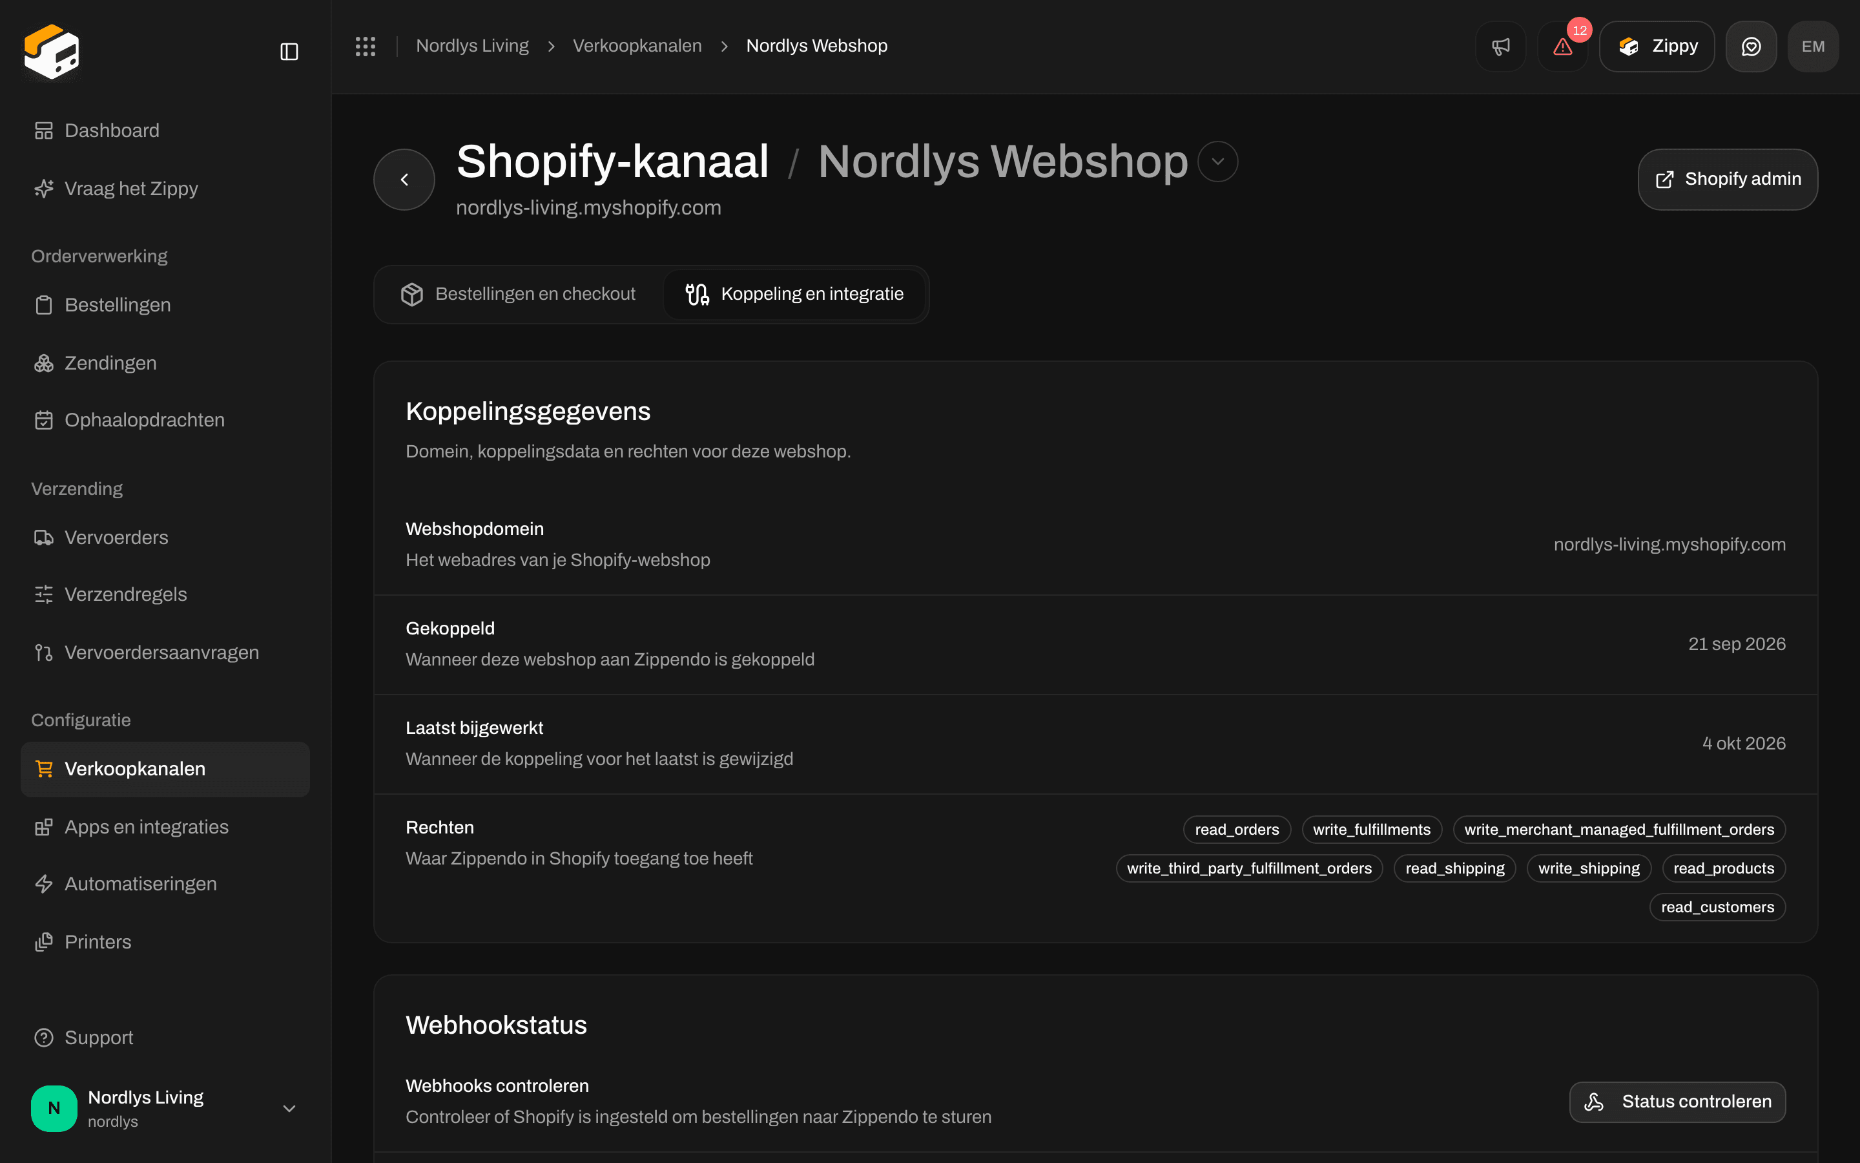The image size is (1860, 1163).
Task: Collapse the sidebar with the panel icon
Action: (289, 52)
